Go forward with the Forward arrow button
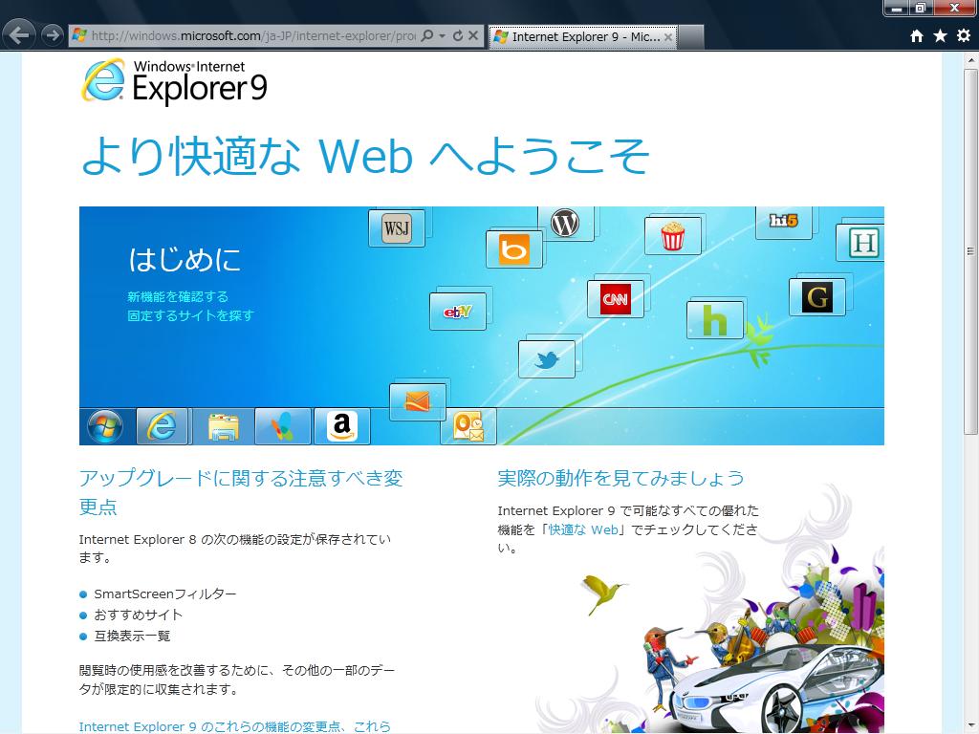This screenshot has height=734, width=979. tap(54, 35)
